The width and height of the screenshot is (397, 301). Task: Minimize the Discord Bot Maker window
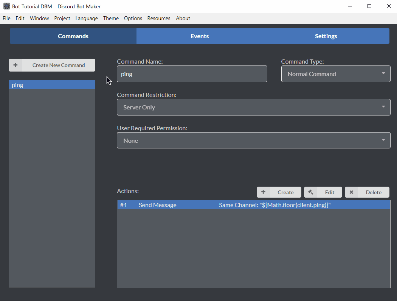350,6
